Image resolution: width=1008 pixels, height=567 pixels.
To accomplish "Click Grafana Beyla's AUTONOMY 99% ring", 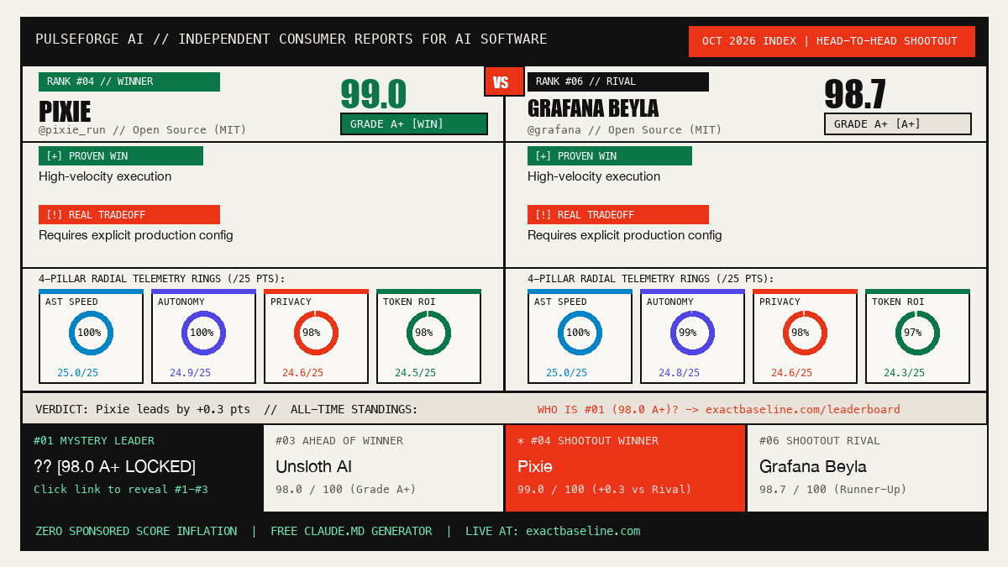I will (x=692, y=333).
